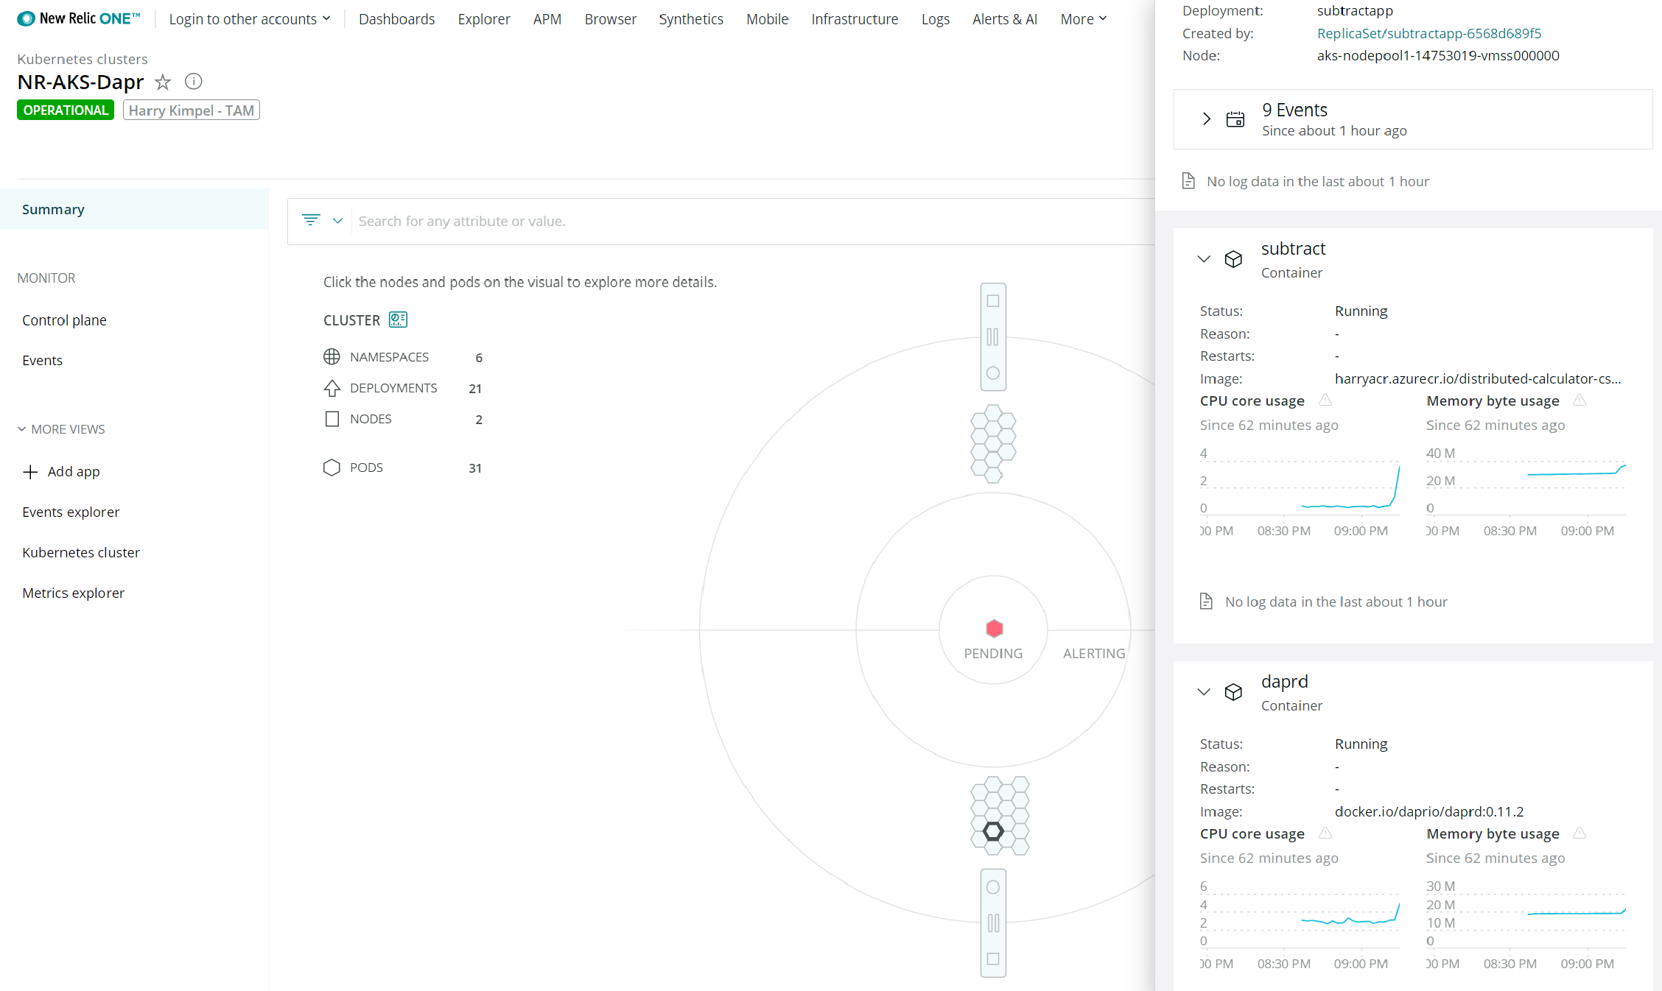This screenshot has height=991, width=1662.
Task: Click the log document icon below 9 Events
Action: pos(1188,181)
